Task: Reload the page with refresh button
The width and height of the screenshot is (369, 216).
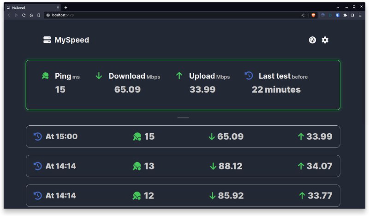Action: pyautogui.click(x=24, y=15)
